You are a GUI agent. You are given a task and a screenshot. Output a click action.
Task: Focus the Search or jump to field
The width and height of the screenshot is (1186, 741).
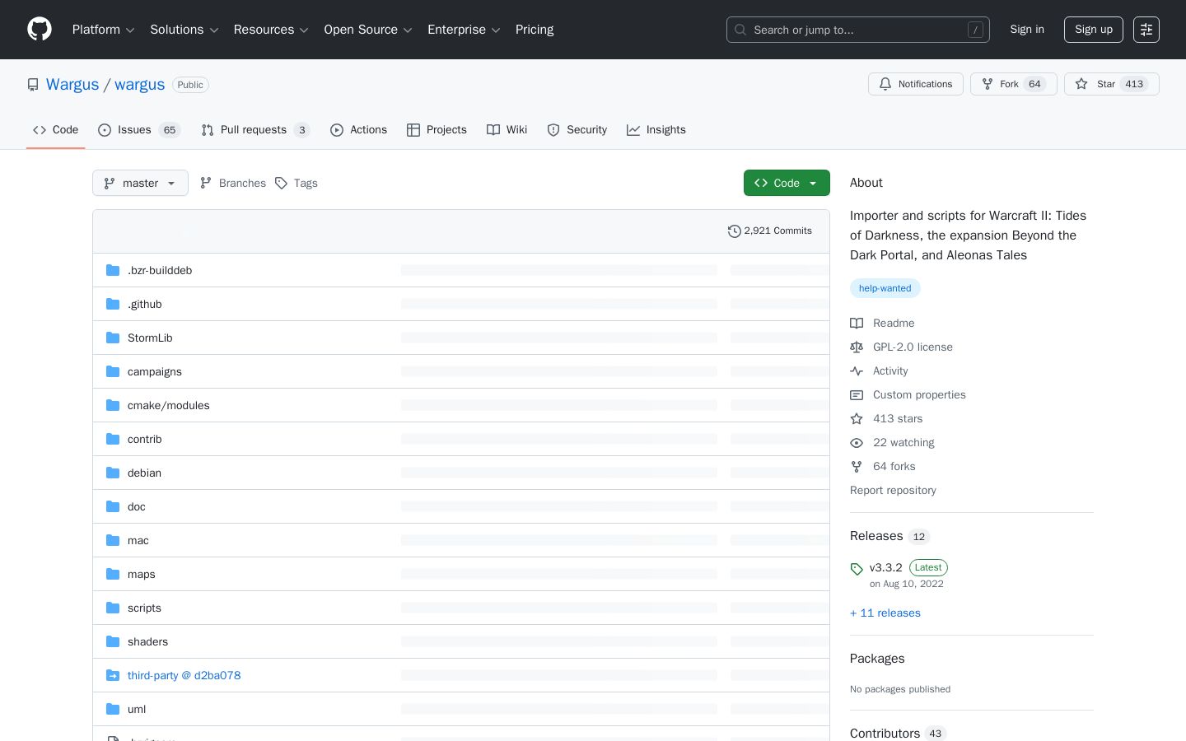(858, 30)
